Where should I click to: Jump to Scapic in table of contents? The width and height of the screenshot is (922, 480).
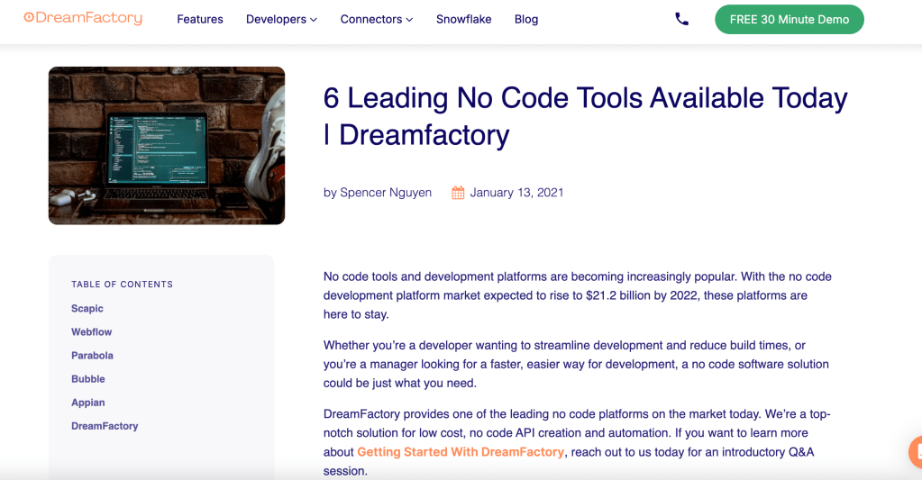(x=87, y=309)
